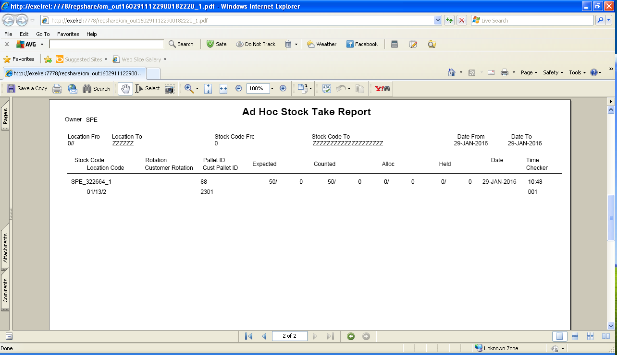The height and width of the screenshot is (355, 617).
Task: Print the PDF using toolbar printer icon
Action: point(57,89)
